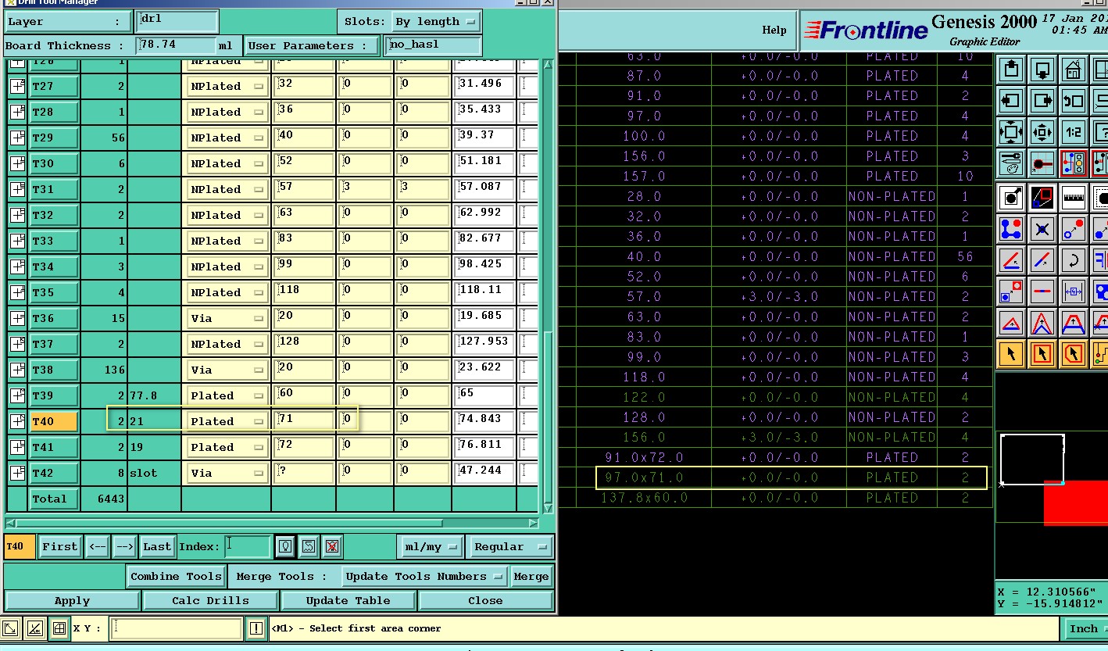Viewport: 1108px width, 651px height.
Task: Jump to First tool
Action: 59,546
